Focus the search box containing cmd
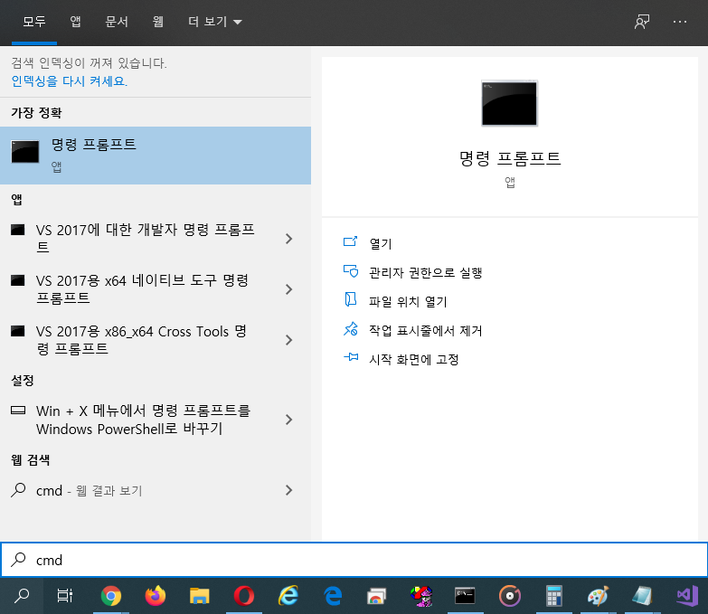708x614 pixels. coord(354,560)
